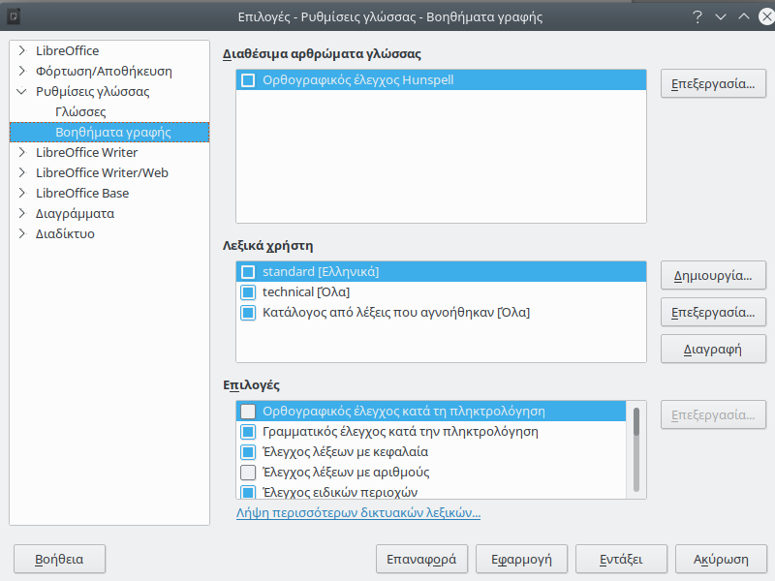Screen dimensions: 775x581
Task: Click the Βοήθεια button
Action: pos(59,559)
